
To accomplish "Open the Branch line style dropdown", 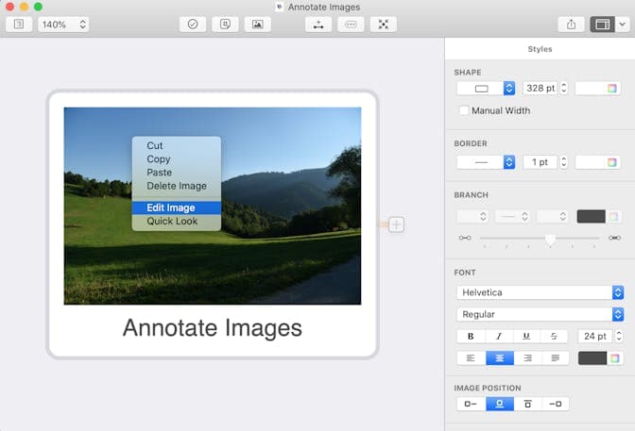I will tap(512, 216).
